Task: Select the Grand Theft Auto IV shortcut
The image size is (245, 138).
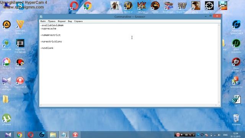Action: 182,7
